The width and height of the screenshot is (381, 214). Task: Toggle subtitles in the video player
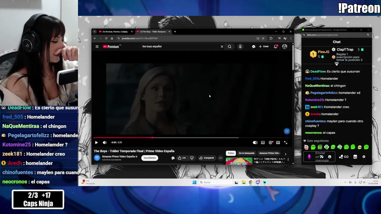click(x=263, y=142)
